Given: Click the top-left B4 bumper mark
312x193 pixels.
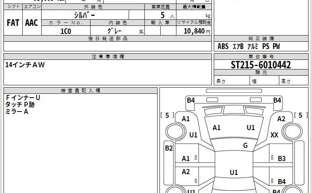Looking at the screenshot, I should click(x=191, y=100).
